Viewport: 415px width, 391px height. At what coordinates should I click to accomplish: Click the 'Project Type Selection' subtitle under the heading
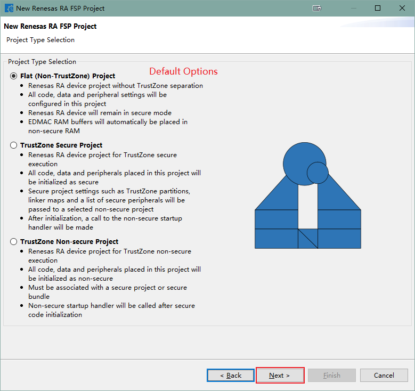[x=40, y=40]
